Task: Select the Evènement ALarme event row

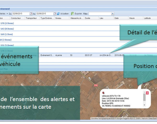Action: (65, 55)
